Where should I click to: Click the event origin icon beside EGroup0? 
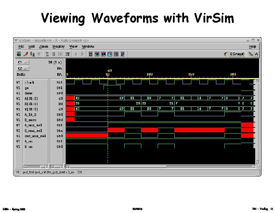(x=226, y=54)
